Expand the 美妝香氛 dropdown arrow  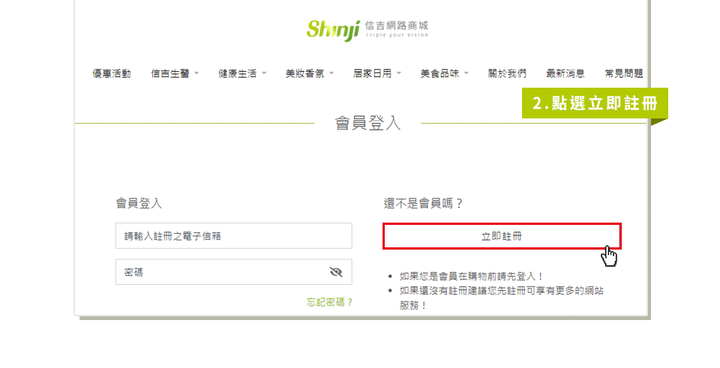[331, 73]
